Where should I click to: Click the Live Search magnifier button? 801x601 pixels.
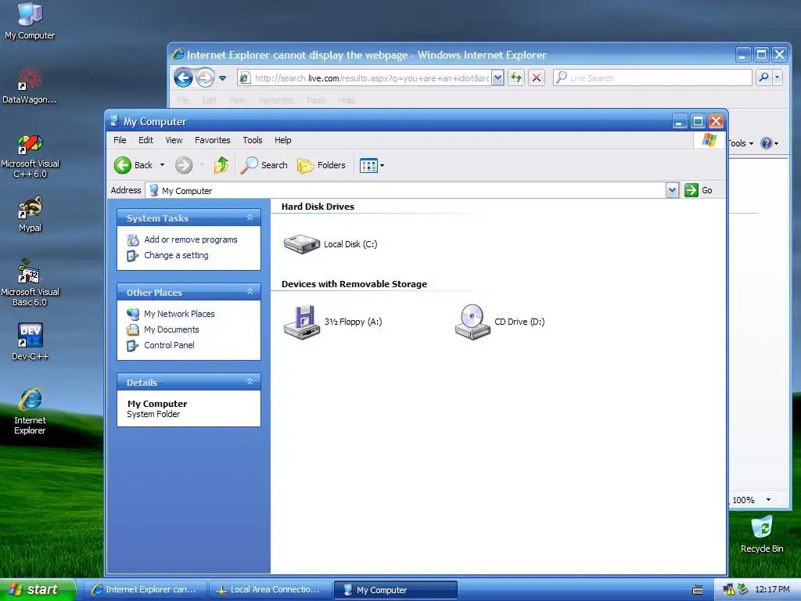tap(763, 77)
